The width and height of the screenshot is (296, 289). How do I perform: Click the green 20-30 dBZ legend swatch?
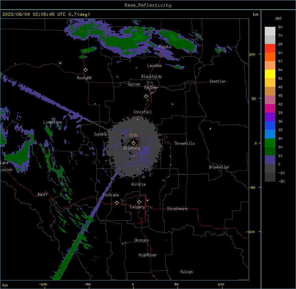point(270,143)
